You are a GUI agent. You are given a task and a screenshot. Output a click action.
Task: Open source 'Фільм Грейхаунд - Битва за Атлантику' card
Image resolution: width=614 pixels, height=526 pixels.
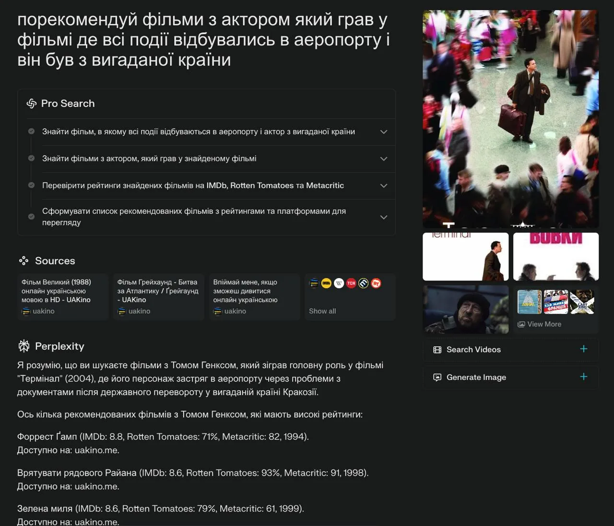point(159,297)
